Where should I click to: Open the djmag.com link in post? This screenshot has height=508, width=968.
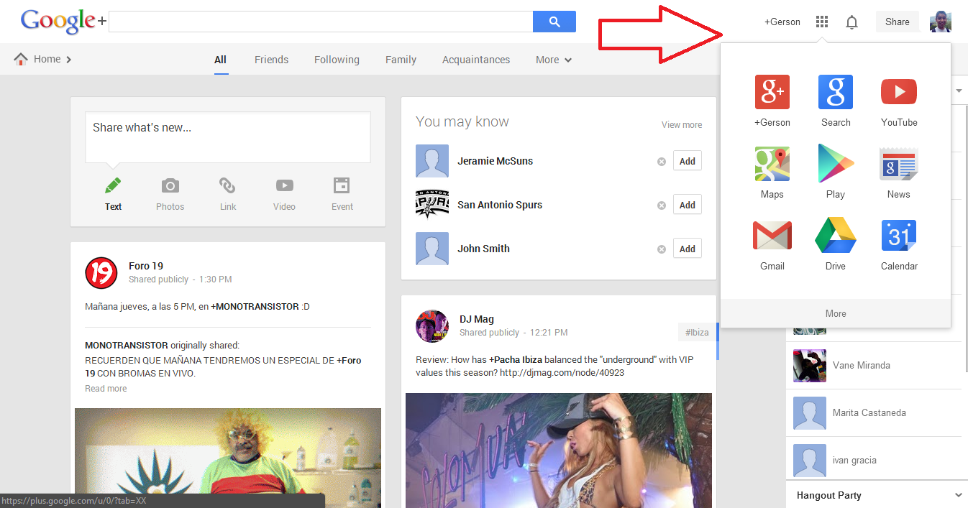point(562,373)
